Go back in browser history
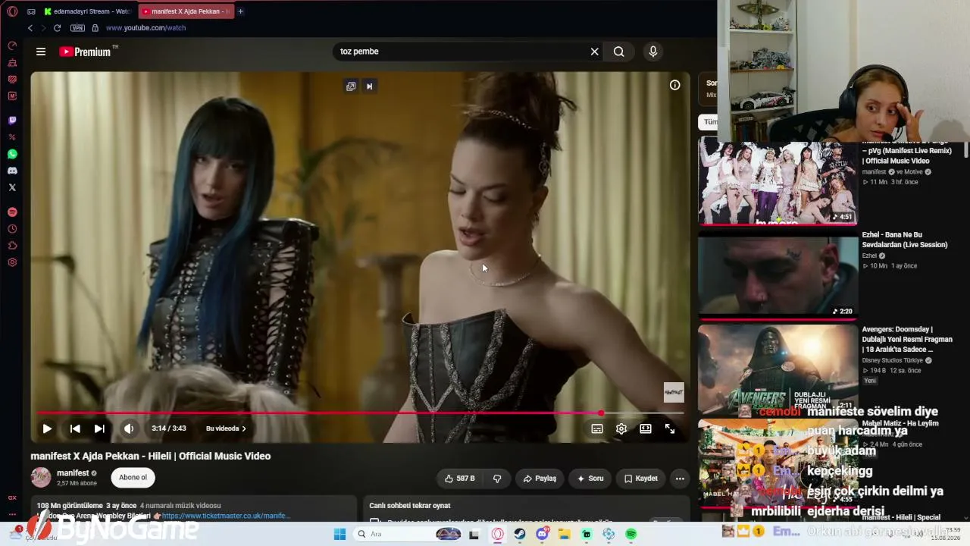This screenshot has width=970, height=546. click(x=30, y=28)
